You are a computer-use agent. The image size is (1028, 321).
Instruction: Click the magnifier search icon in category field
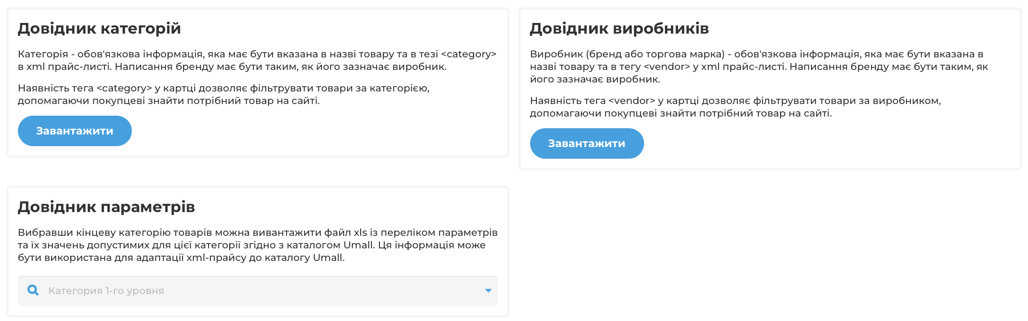tap(33, 290)
